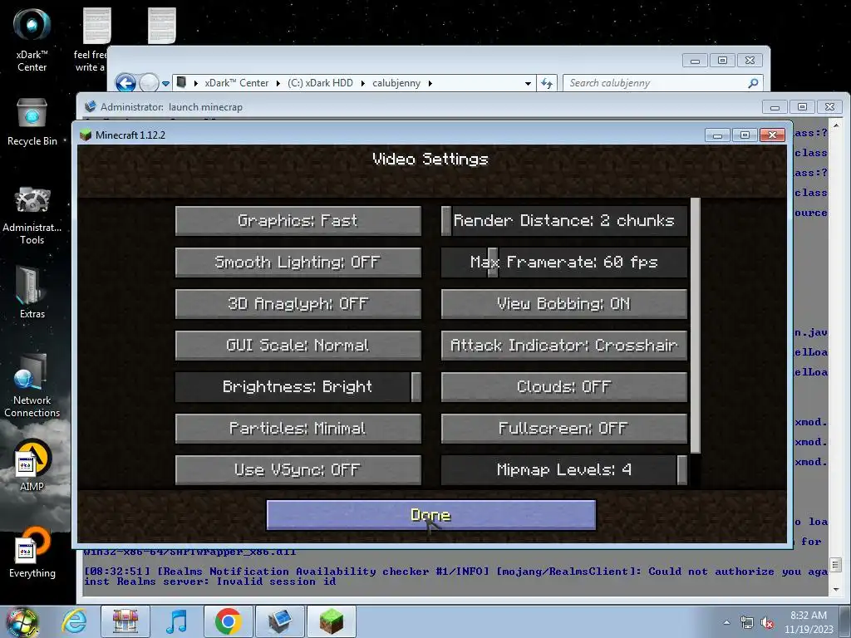
Task: Click Done in Video Settings
Action: pos(431,515)
